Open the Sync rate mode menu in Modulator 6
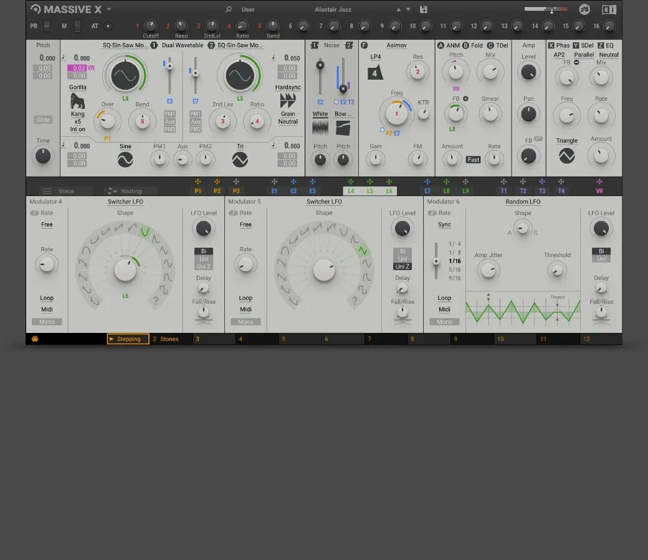Screen dimensions: 648x560 coord(444,225)
